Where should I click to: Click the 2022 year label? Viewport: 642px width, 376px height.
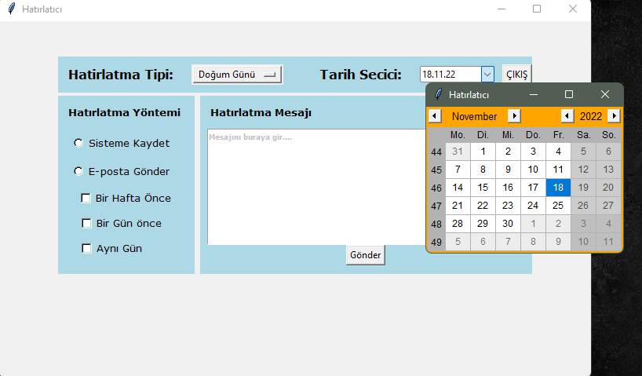pos(591,116)
